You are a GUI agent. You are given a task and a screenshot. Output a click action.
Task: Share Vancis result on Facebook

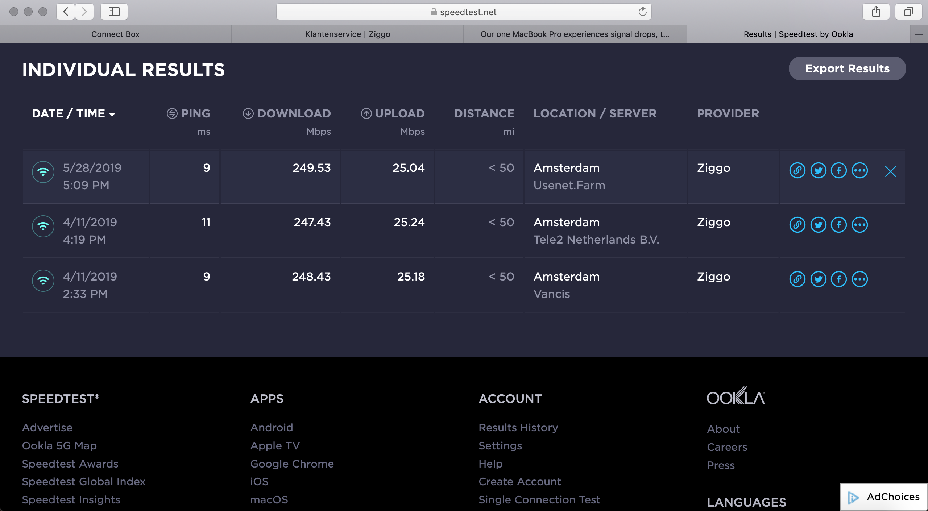coord(839,279)
